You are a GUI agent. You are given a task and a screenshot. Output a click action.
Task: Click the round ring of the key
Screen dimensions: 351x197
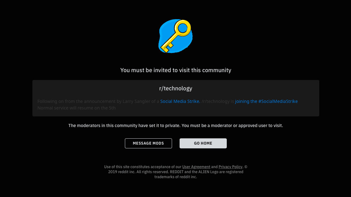[183, 28]
